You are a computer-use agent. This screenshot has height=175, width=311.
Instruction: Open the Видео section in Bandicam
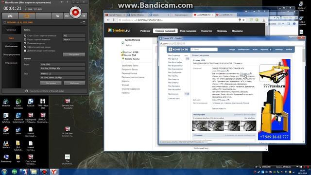11,38
